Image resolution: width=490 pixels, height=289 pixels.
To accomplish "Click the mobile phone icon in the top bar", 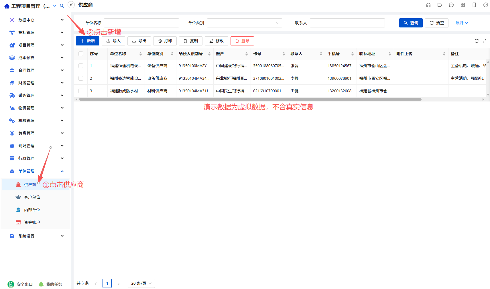I will [x=474, y=5].
